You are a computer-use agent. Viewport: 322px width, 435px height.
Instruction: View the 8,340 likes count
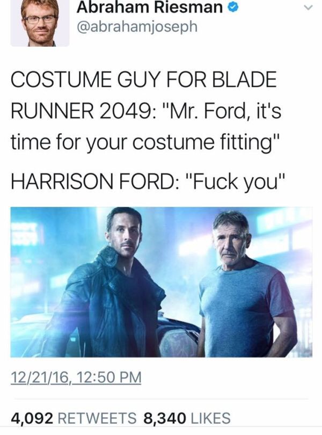pyautogui.click(x=164, y=418)
